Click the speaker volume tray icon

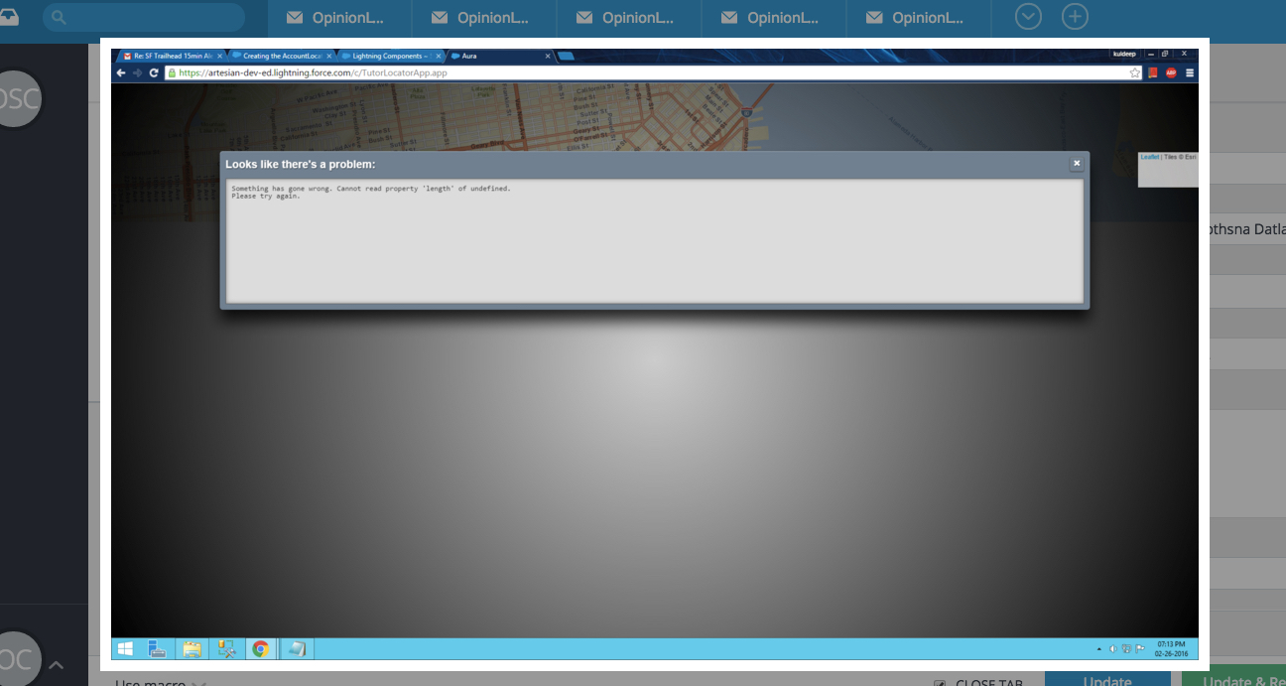(x=1112, y=649)
